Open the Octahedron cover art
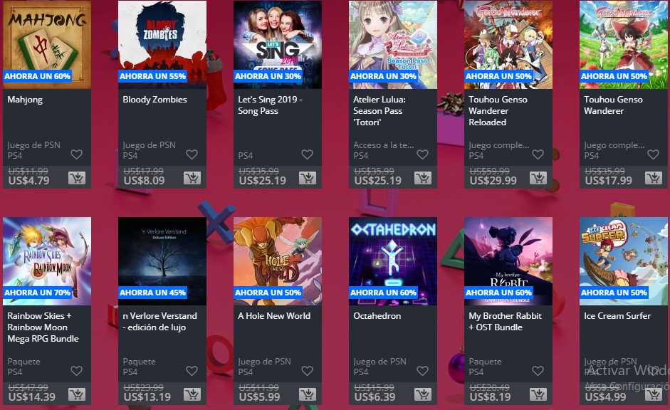The height and width of the screenshot is (410, 670). tap(393, 261)
